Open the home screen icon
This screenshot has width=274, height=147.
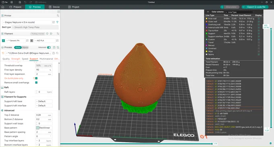(3, 7)
